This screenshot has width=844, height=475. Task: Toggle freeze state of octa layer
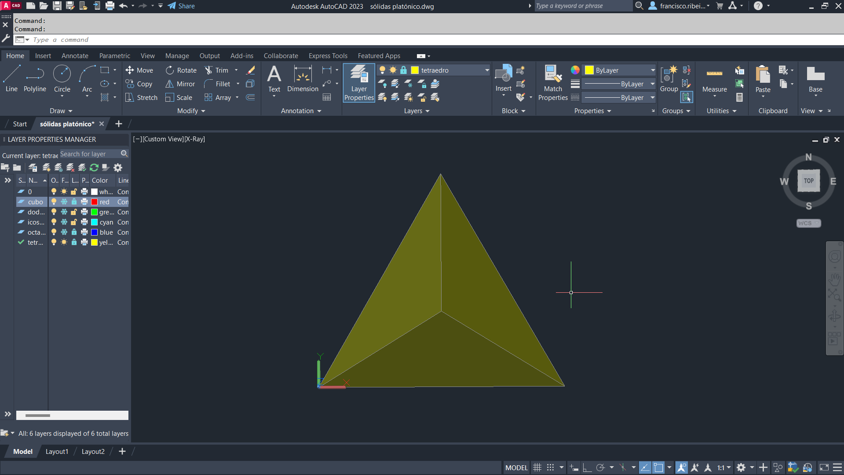(x=64, y=232)
